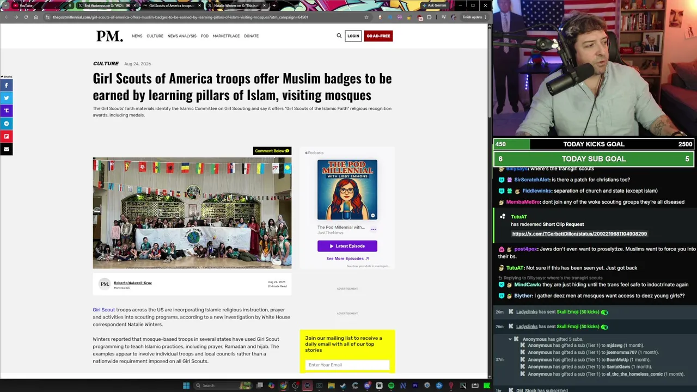
Task: Open File Explorer from the taskbar
Action: click(331, 385)
